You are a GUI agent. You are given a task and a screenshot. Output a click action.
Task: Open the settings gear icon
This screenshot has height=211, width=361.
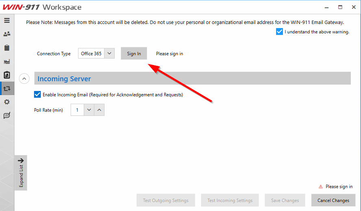(x=7, y=102)
